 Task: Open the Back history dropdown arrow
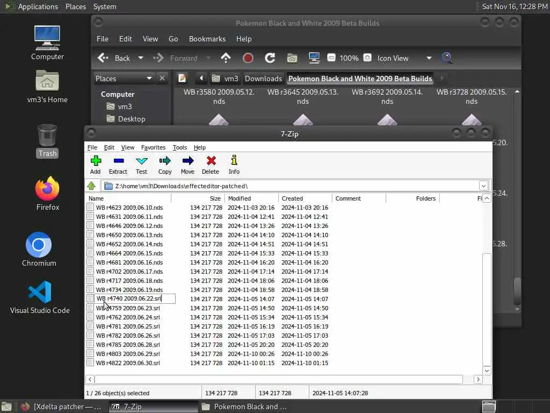(141, 58)
